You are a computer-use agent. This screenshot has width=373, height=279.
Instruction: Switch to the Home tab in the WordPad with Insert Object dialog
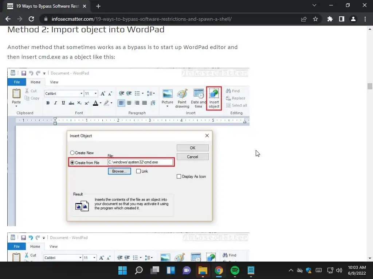[35, 82]
